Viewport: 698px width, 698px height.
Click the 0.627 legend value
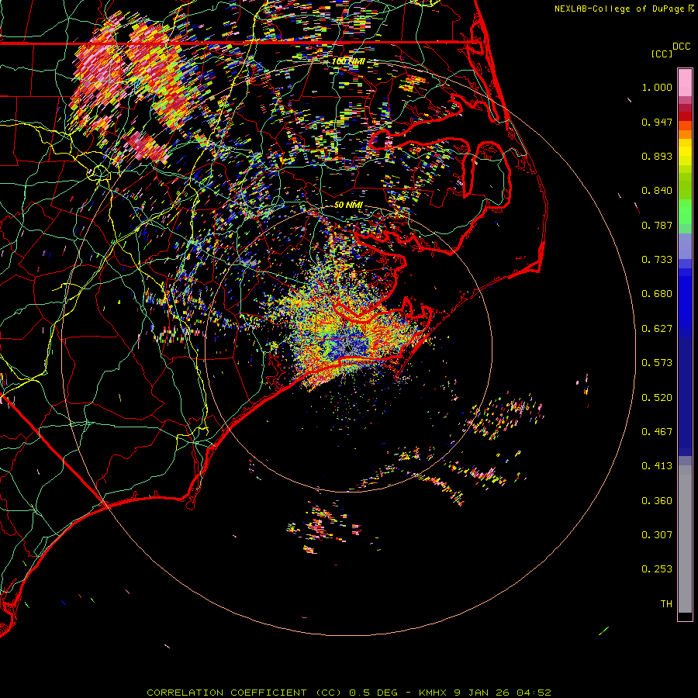click(x=657, y=329)
